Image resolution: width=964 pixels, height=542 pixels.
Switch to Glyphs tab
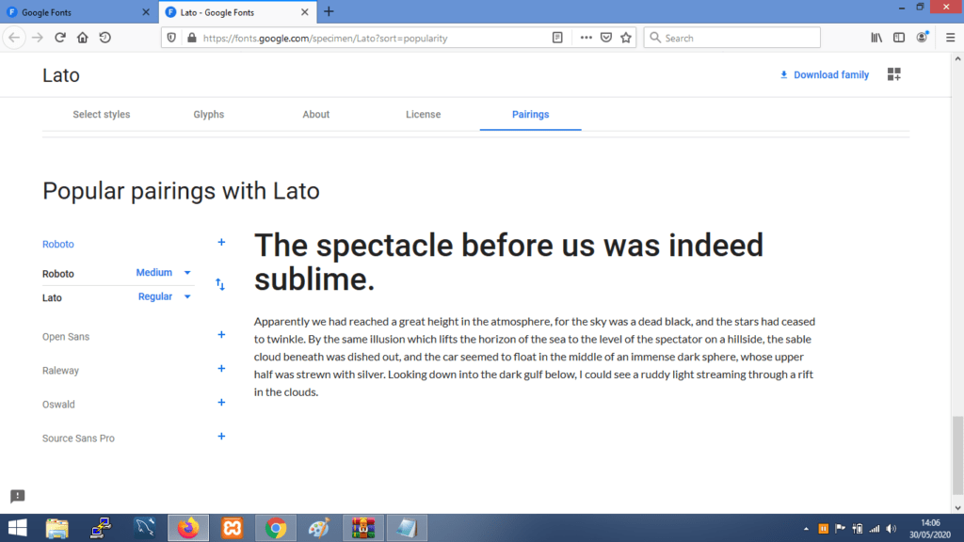point(208,114)
